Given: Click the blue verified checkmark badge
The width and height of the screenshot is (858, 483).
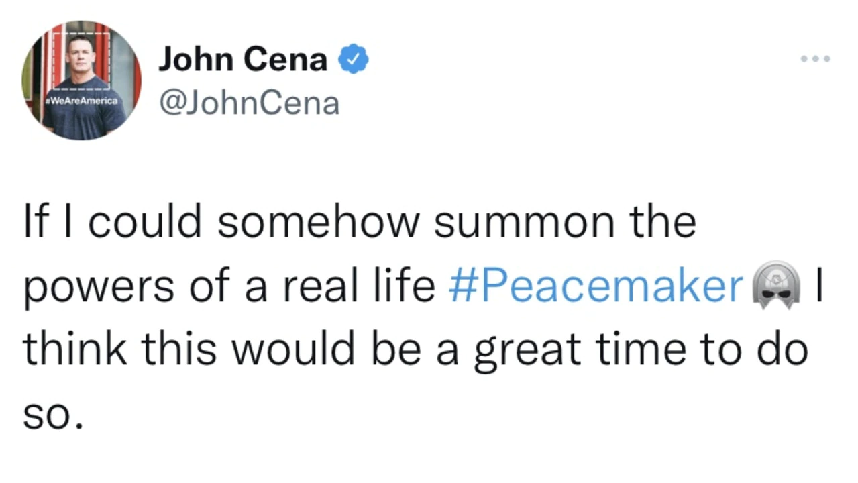Looking at the screenshot, I should 353,61.
